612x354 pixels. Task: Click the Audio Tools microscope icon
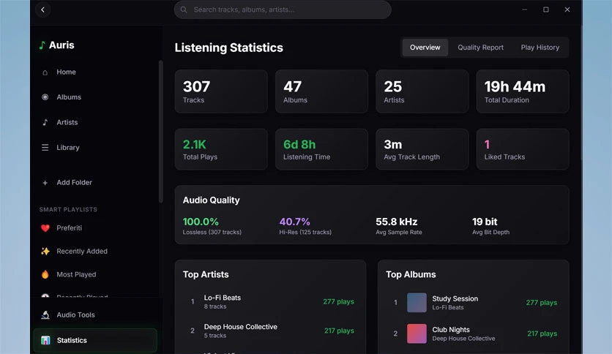click(45, 315)
